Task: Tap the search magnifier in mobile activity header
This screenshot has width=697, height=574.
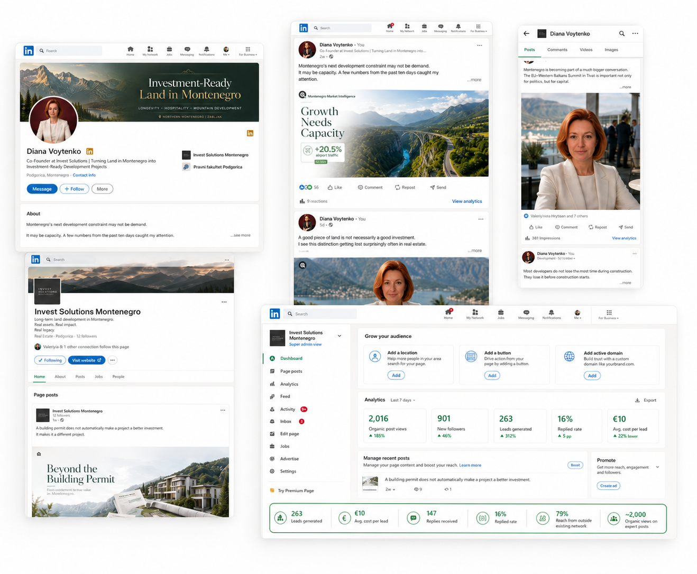Action: [622, 33]
